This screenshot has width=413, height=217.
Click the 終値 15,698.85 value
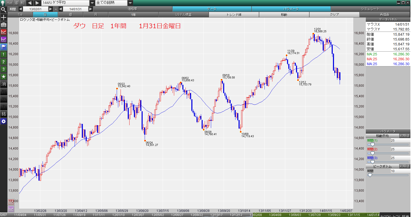pos(401,39)
